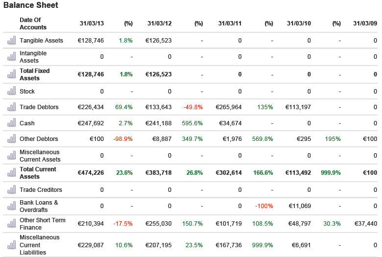Click the 31/03/13 column header
The width and height of the screenshot is (382, 257).
[x=92, y=23]
